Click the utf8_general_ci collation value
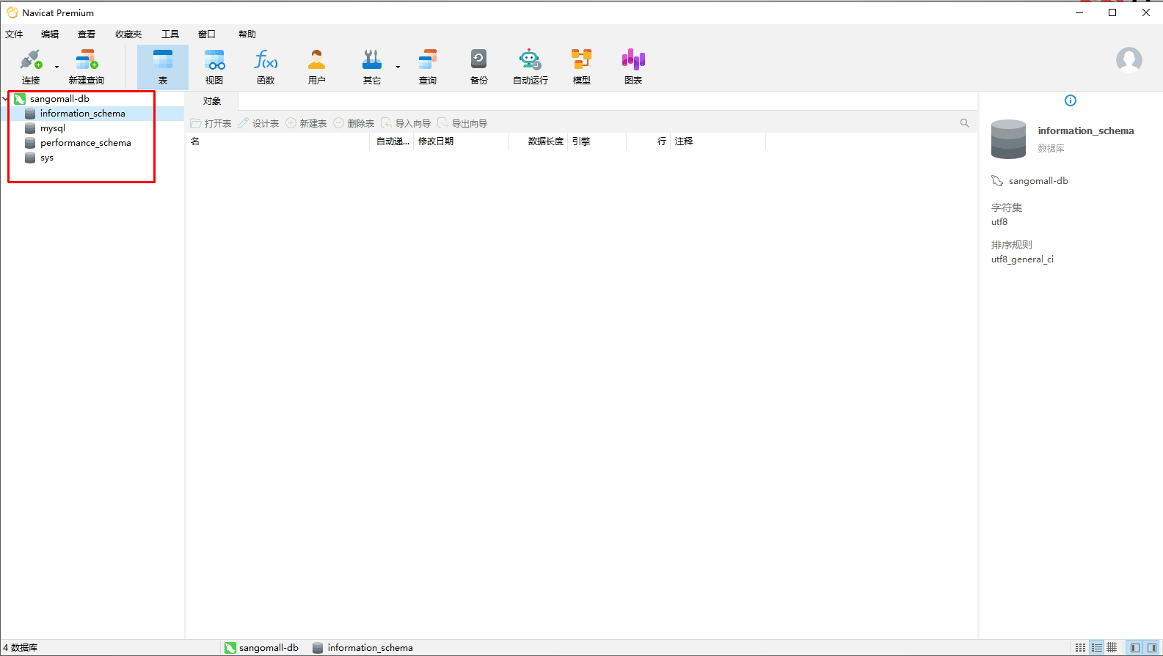The image size is (1163, 656). tap(1022, 259)
